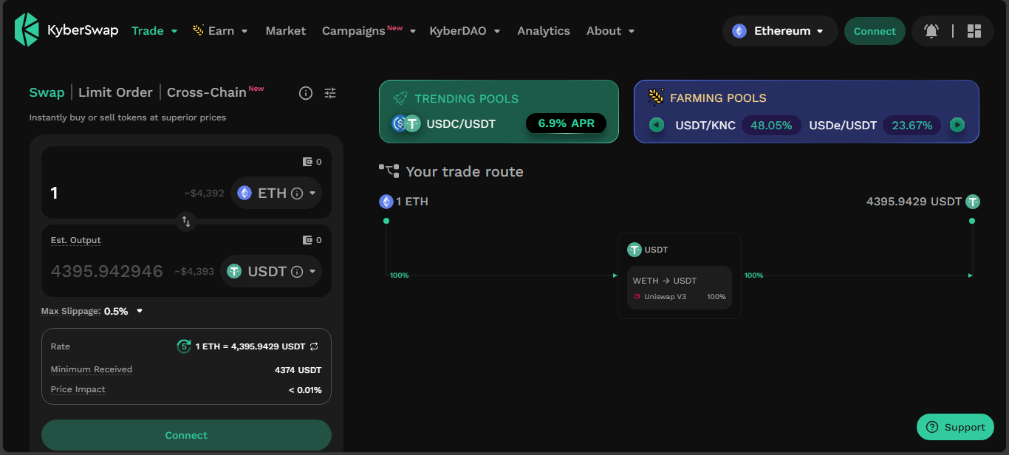Click the rate refresh countdown icon

point(184,346)
